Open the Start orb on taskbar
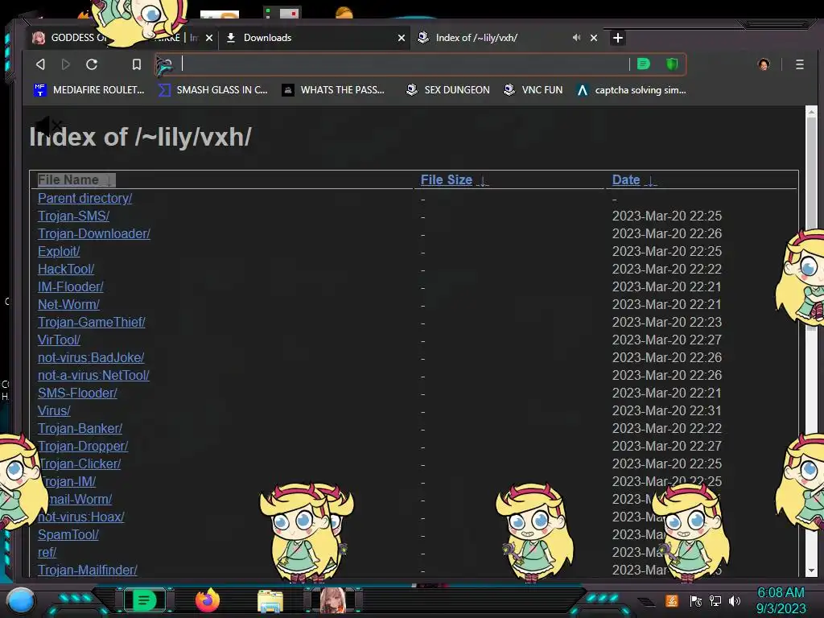 pyautogui.click(x=21, y=600)
